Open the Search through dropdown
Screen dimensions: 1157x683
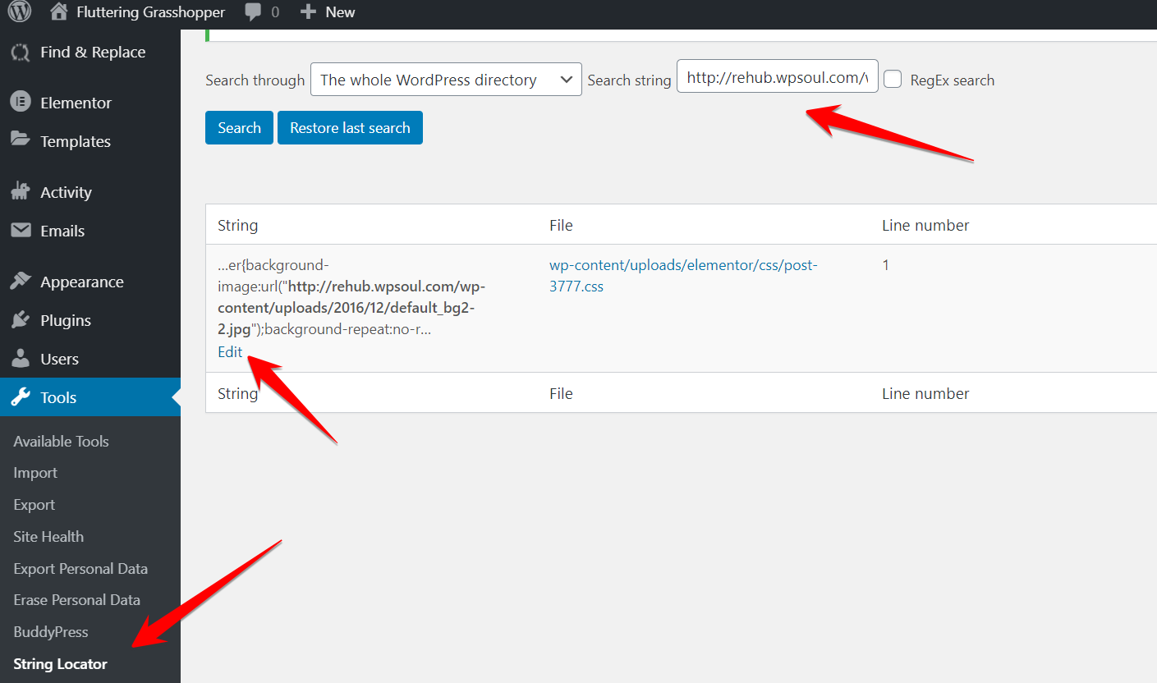tap(446, 80)
